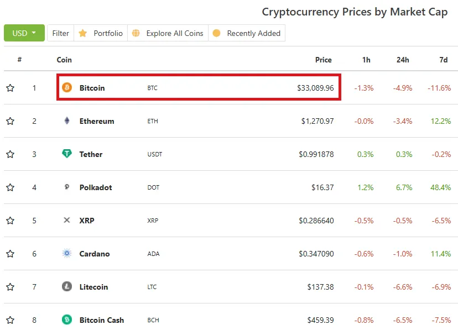This screenshot has width=458, height=330.
Task: Go to the Portfolio tab
Action: [101, 33]
